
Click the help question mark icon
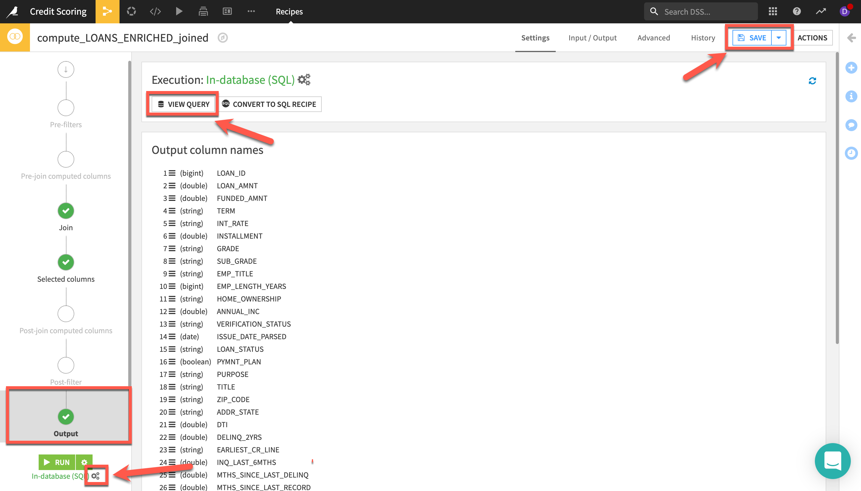pyautogui.click(x=797, y=11)
